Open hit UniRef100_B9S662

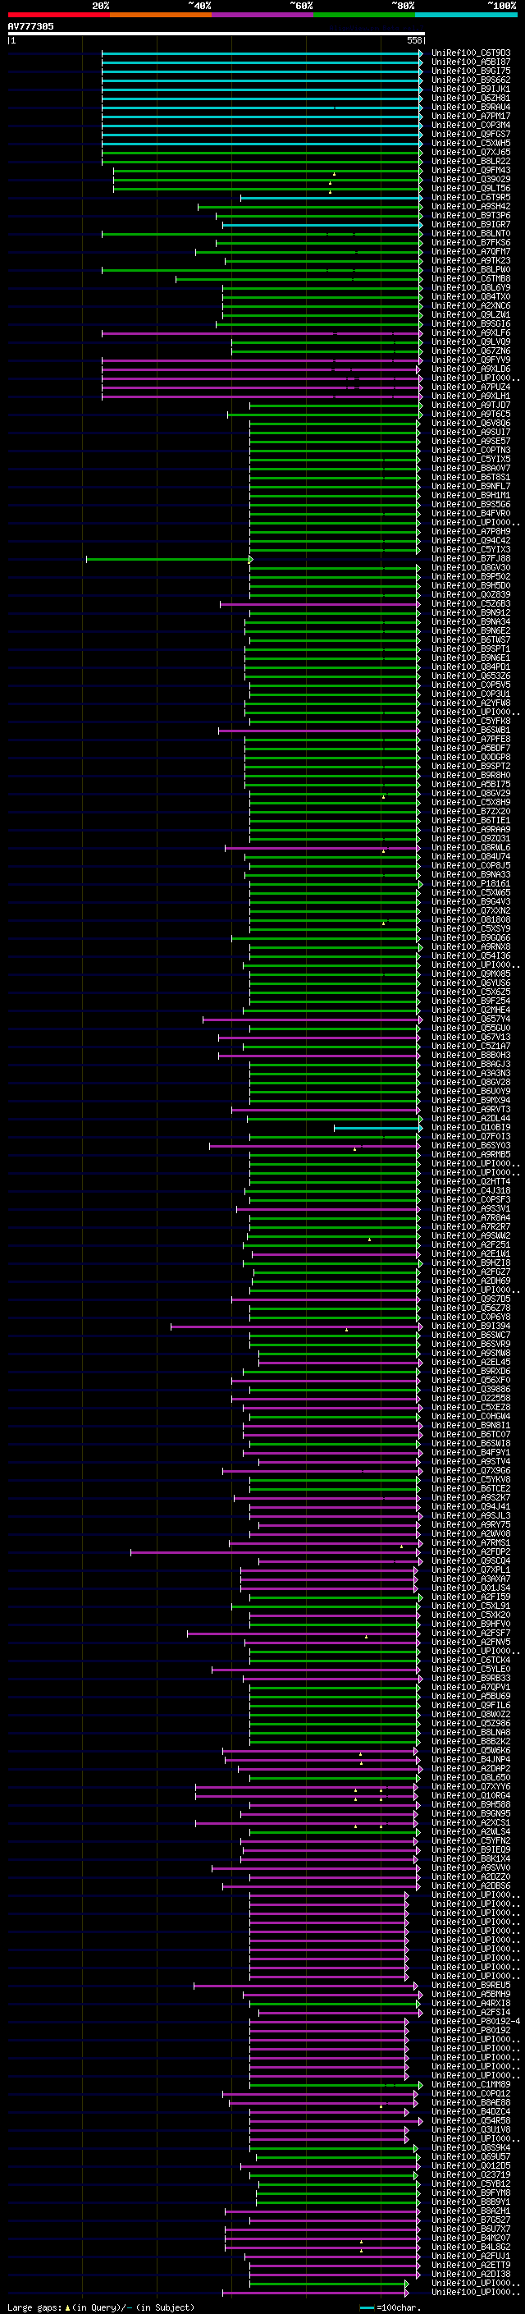coord(471,80)
